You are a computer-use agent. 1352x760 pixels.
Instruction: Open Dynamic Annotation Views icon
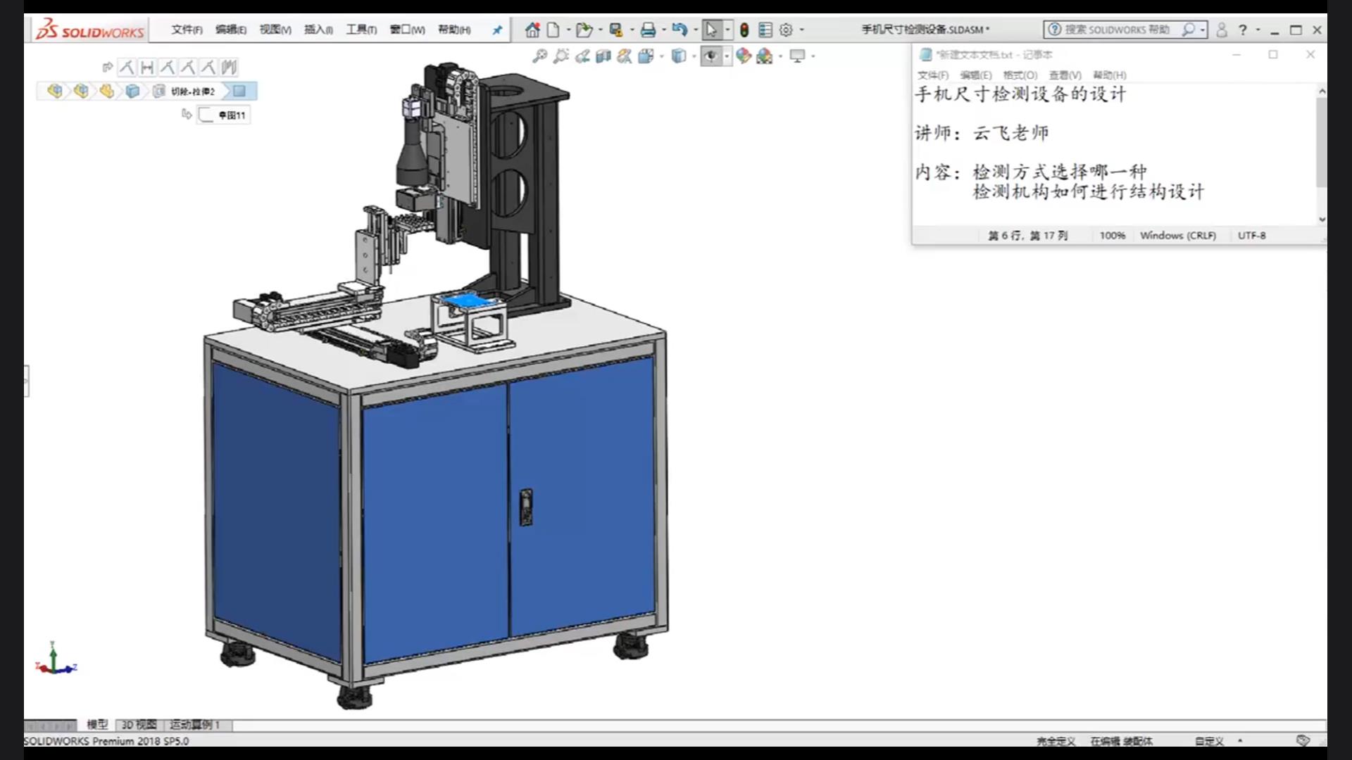coord(625,56)
